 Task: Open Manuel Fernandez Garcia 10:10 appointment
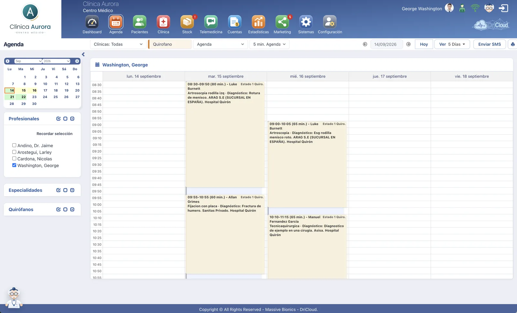[307, 246]
